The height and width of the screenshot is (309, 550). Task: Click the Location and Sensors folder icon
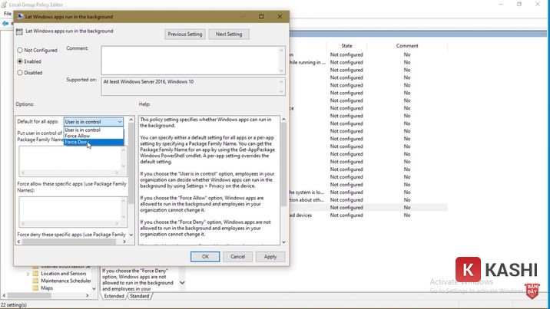[36, 273]
